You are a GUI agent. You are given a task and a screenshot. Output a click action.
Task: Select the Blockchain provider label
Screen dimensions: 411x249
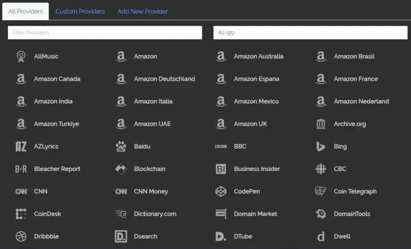[149, 169]
